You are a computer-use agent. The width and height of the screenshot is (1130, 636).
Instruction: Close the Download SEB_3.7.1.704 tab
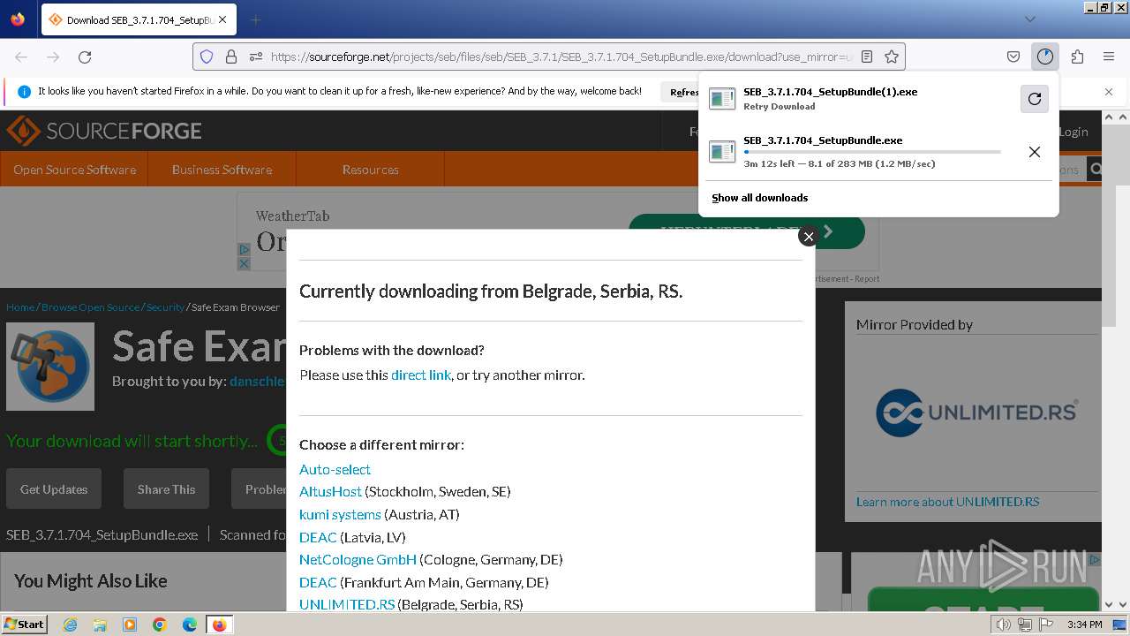pos(222,19)
